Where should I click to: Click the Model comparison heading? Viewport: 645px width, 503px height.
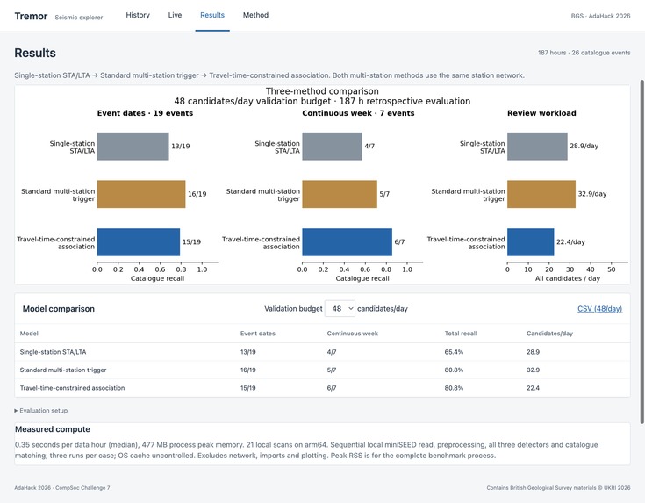click(59, 309)
